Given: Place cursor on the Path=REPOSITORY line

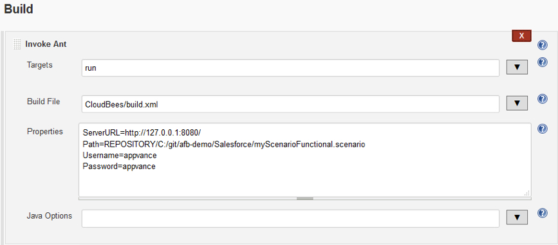Looking at the screenshot, I should [224, 145].
